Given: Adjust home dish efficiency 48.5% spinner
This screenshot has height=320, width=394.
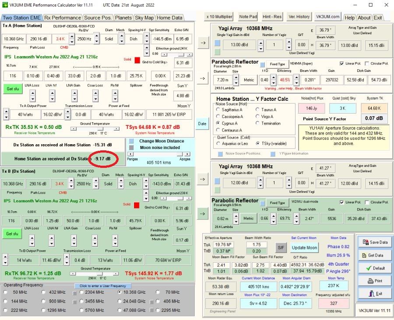Looking at the screenshot, I should point(296,80).
